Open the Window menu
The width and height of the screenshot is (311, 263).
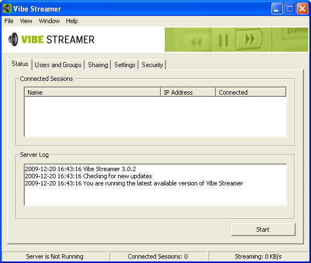(49, 21)
